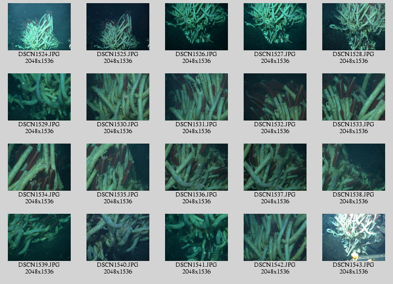Click the DSCN1526.JPG file name label

click(x=196, y=54)
